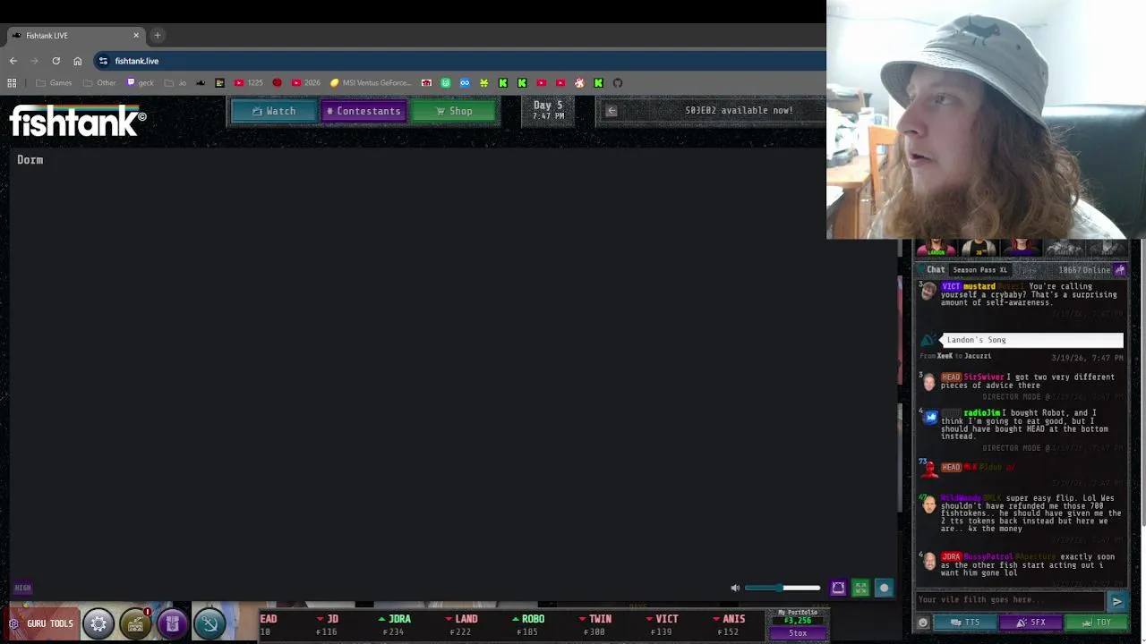Viewport: 1146px width, 644px height.
Task: Click the teal anchor icon
Action: [x=210, y=623]
